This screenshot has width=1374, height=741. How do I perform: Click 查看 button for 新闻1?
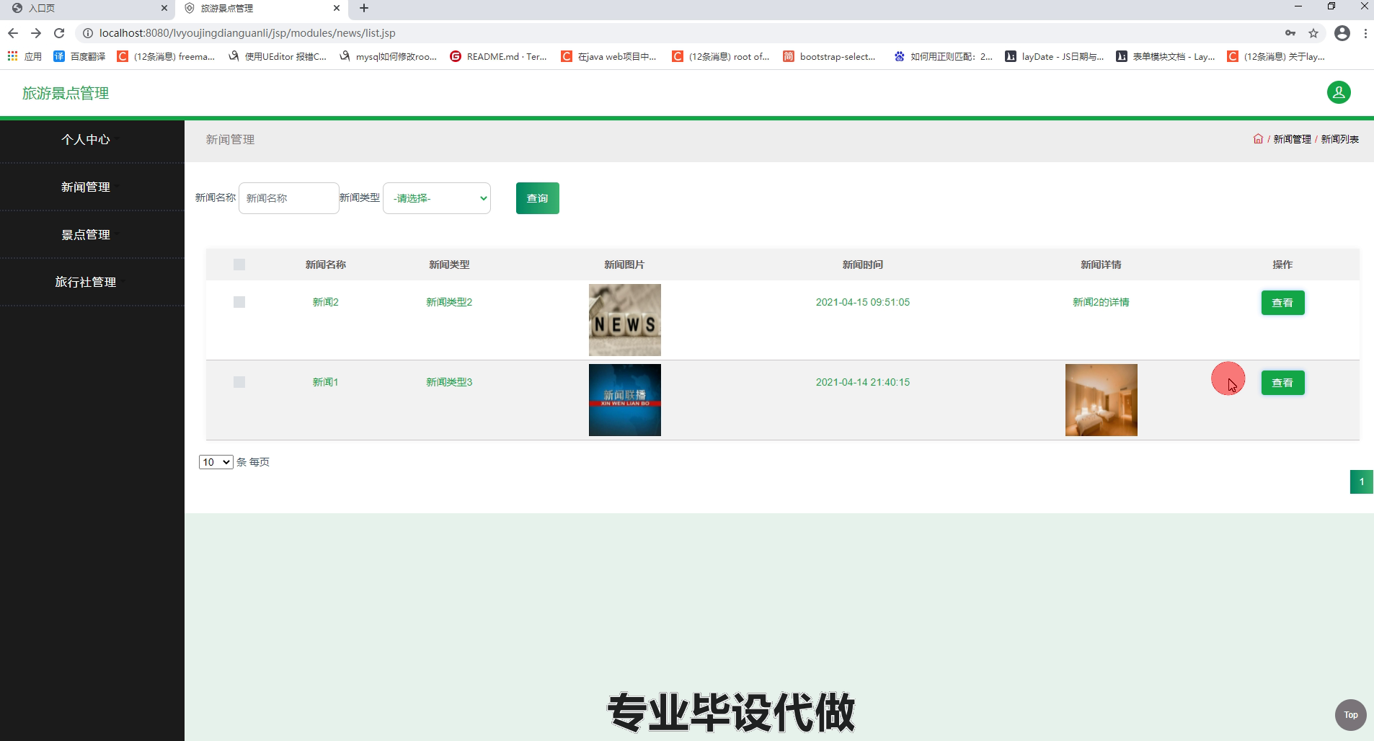tap(1282, 383)
